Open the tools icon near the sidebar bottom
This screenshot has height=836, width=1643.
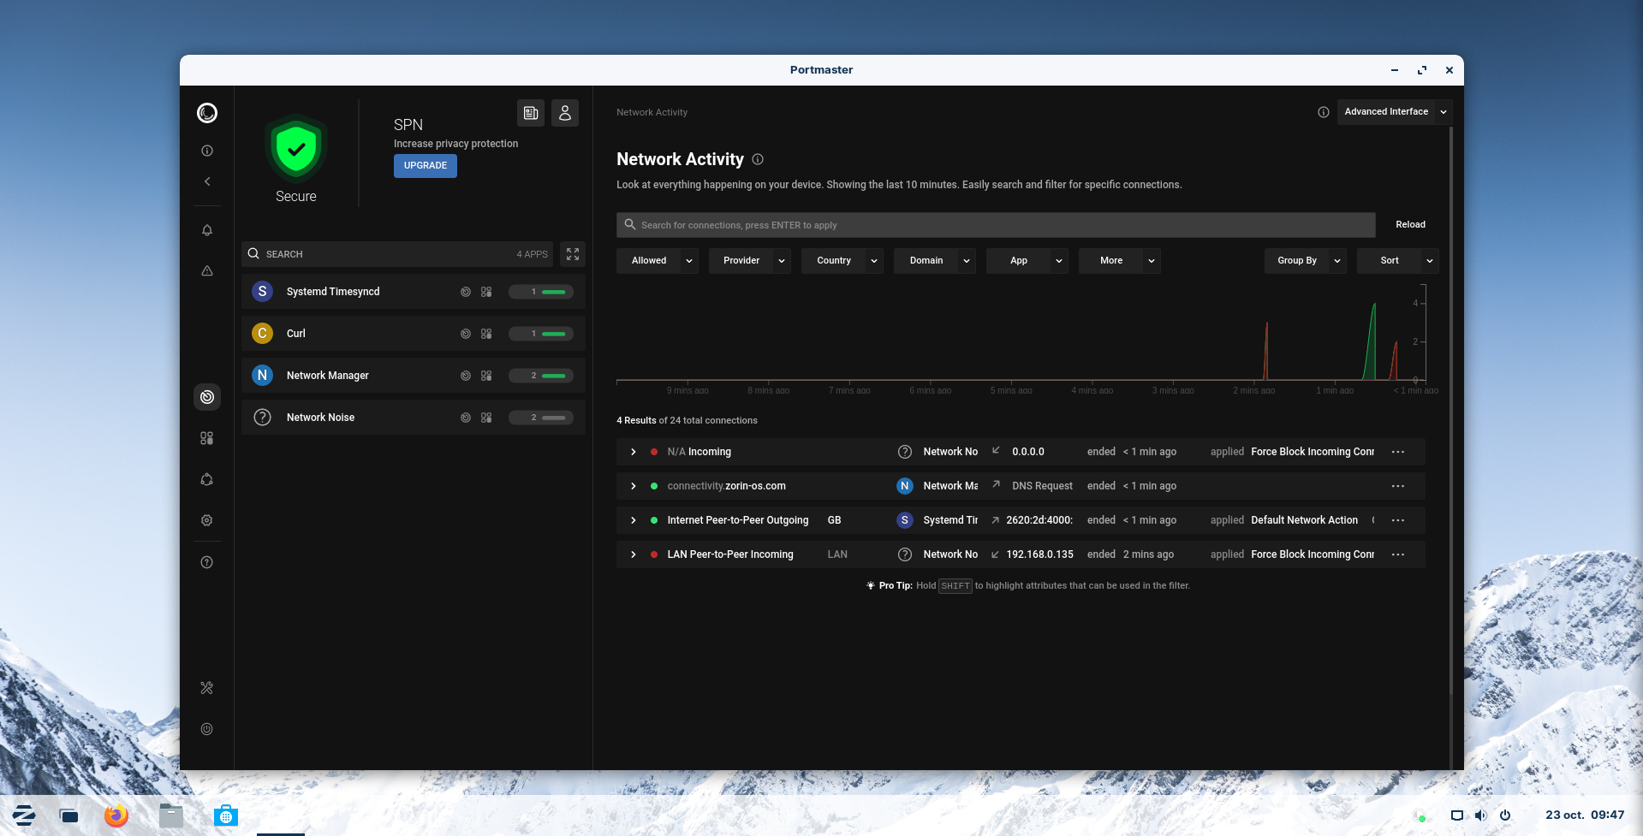click(x=207, y=688)
